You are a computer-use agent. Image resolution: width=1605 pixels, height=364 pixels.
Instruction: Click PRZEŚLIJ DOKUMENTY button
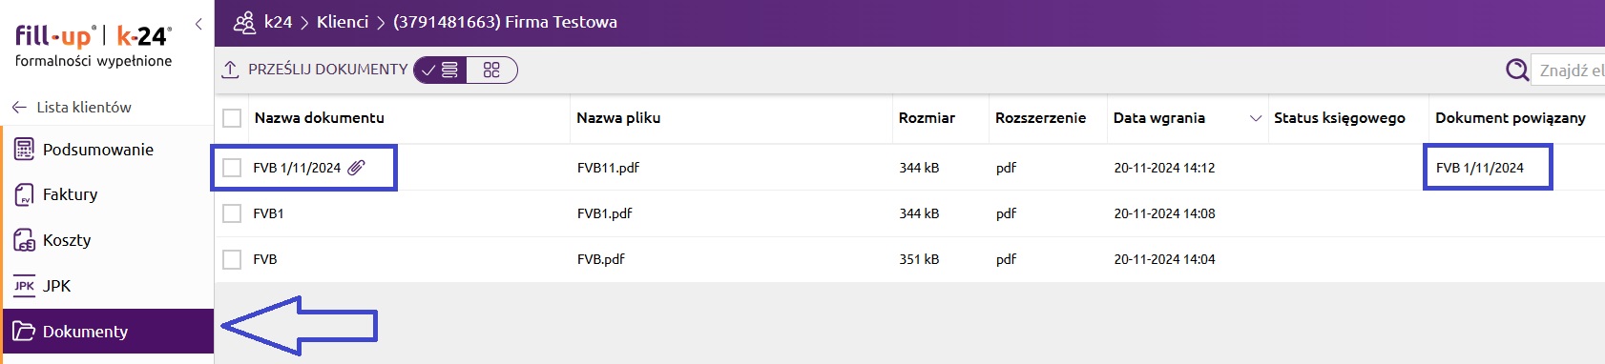tap(327, 70)
